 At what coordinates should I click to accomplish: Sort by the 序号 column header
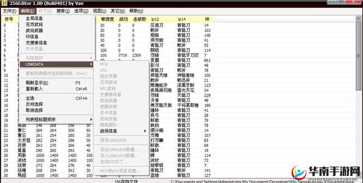click(9, 19)
